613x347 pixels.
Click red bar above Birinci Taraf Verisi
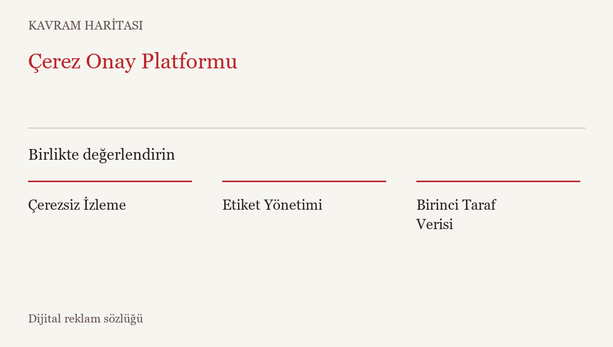(498, 181)
